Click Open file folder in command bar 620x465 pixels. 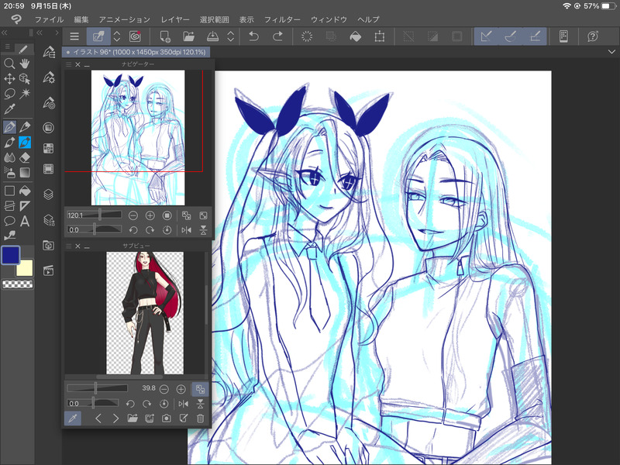[188, 36]
